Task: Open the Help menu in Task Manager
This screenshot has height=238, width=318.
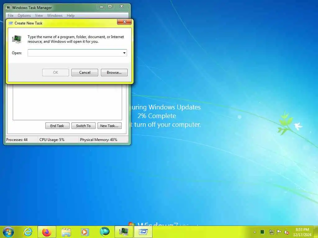Action: click(70, 15)
